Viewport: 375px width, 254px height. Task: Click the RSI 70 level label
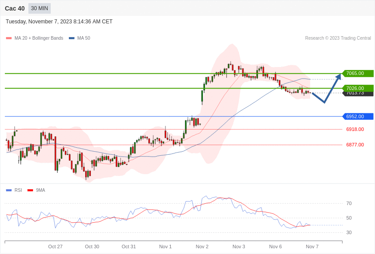[x=349, y=203]
